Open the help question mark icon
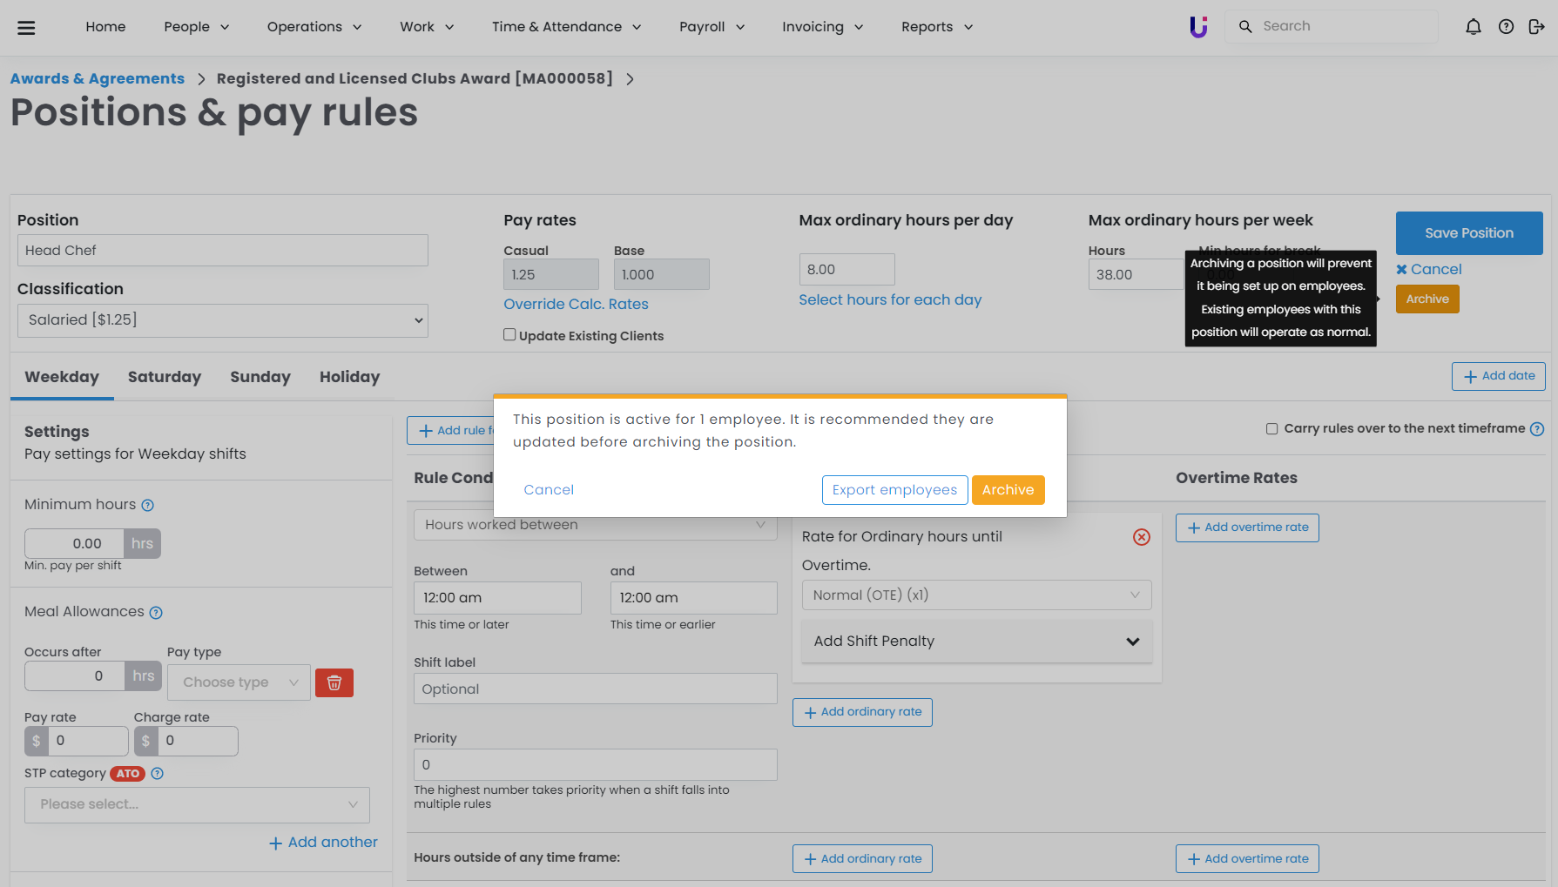This screenshot has height=887, width=1558. [x=1506, y=27]
